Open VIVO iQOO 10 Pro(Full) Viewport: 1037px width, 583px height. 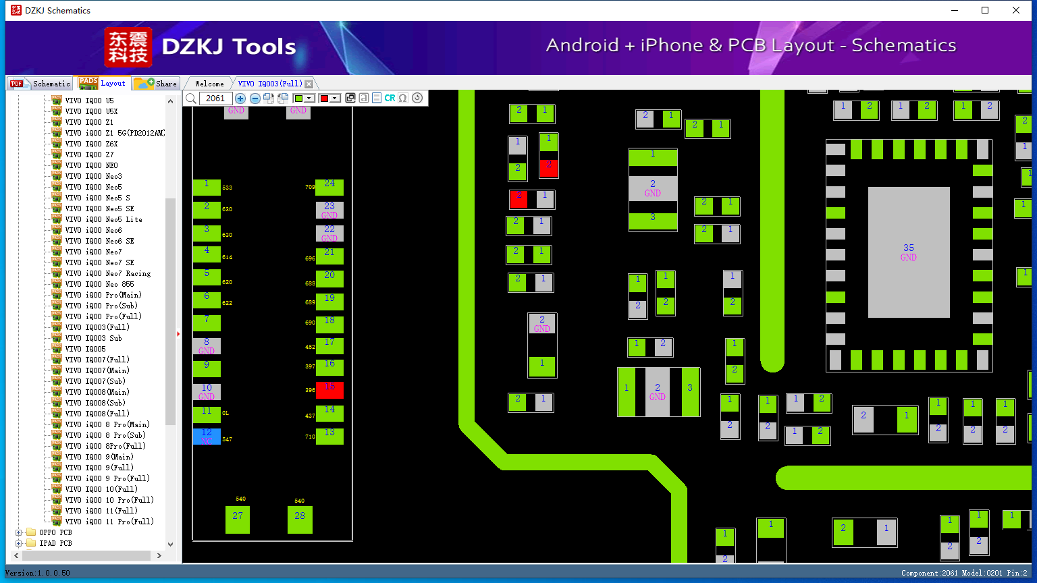(109, 500)
